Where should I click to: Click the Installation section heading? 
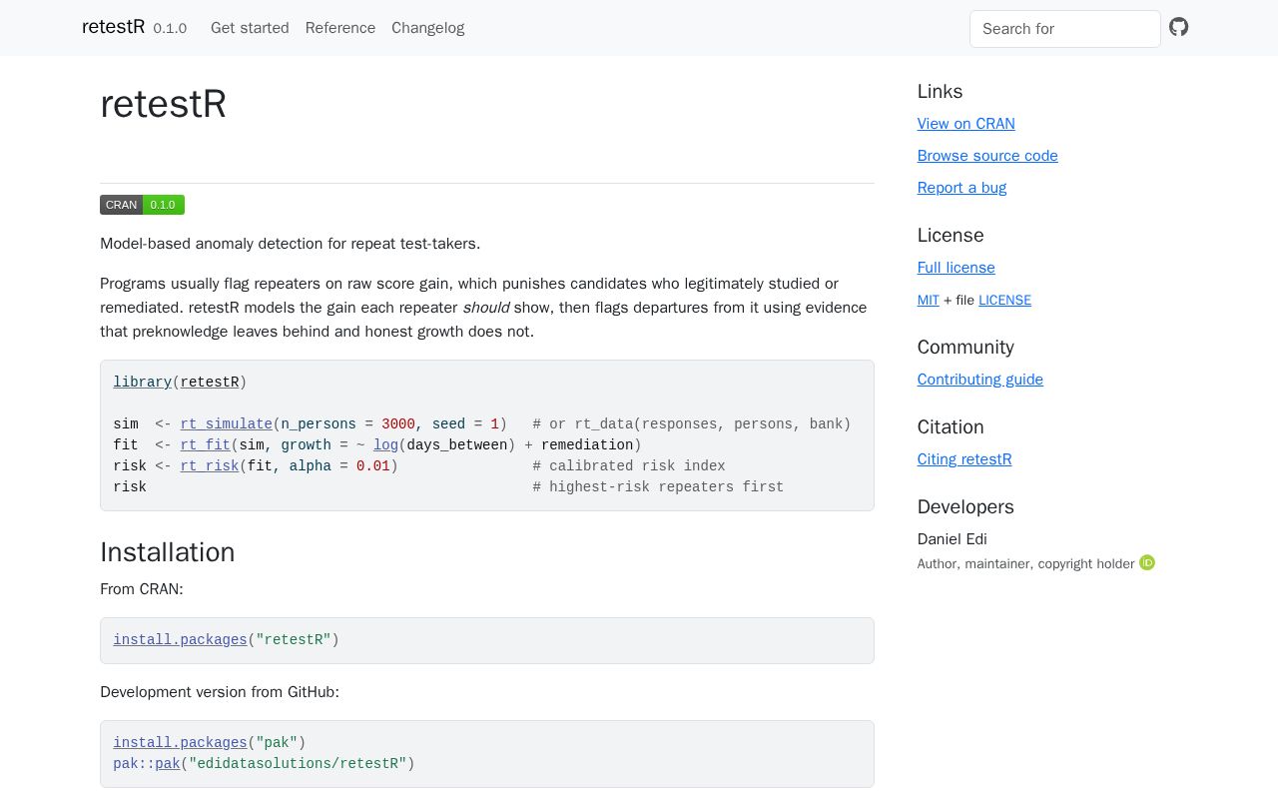168,552
